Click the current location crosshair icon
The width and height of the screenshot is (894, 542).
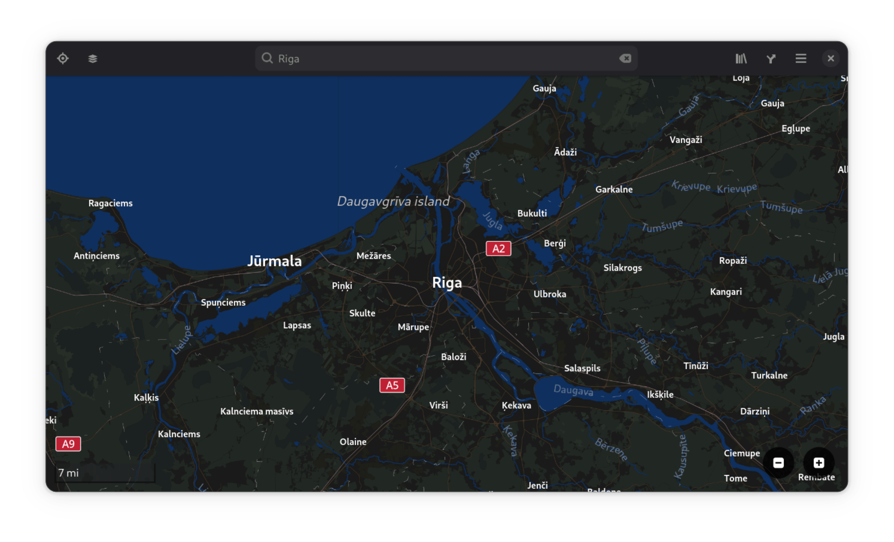point(63,59)
